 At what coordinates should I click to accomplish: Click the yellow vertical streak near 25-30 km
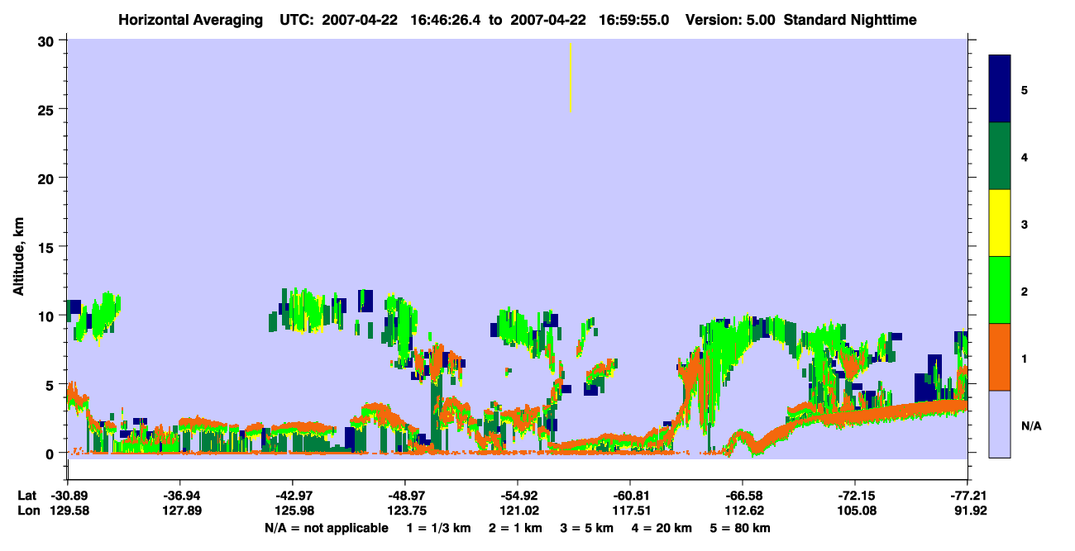coord(571,77)
